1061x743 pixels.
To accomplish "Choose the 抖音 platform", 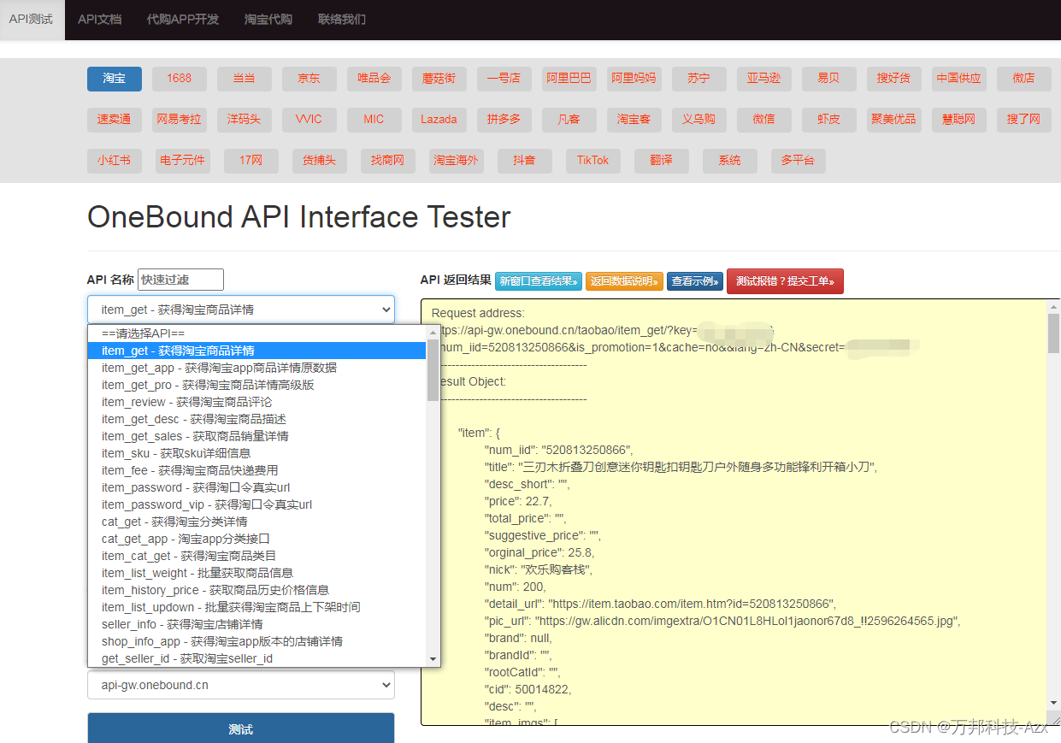I will tap(525, 161).
